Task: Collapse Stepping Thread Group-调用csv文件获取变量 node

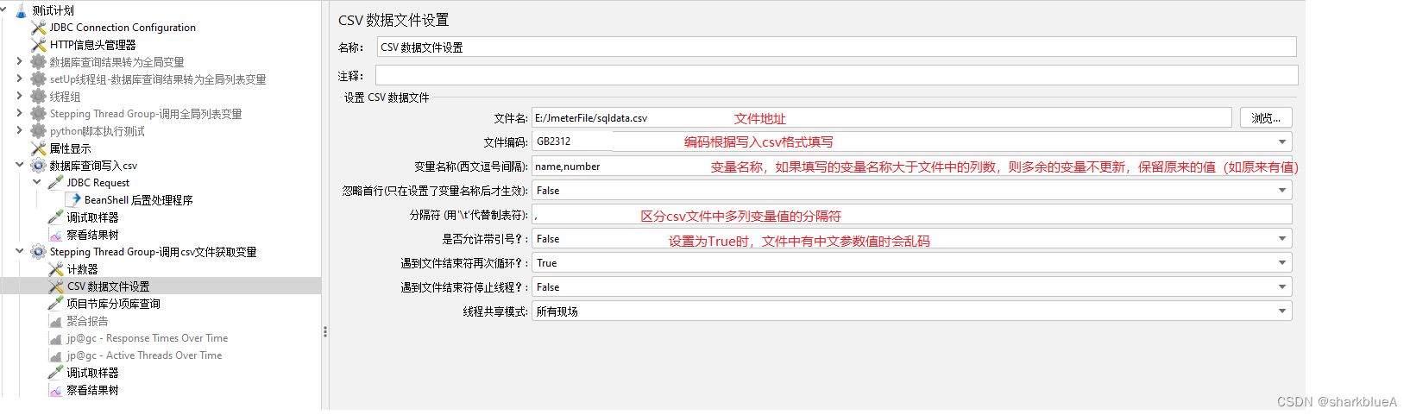Action: click(x=20, y=252)
